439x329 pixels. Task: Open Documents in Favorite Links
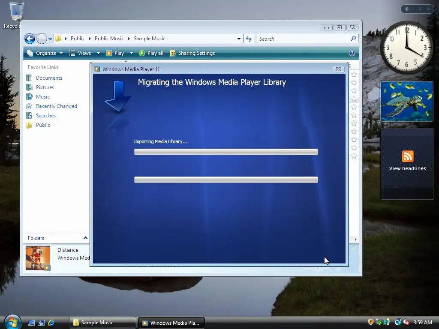point(49,78)
